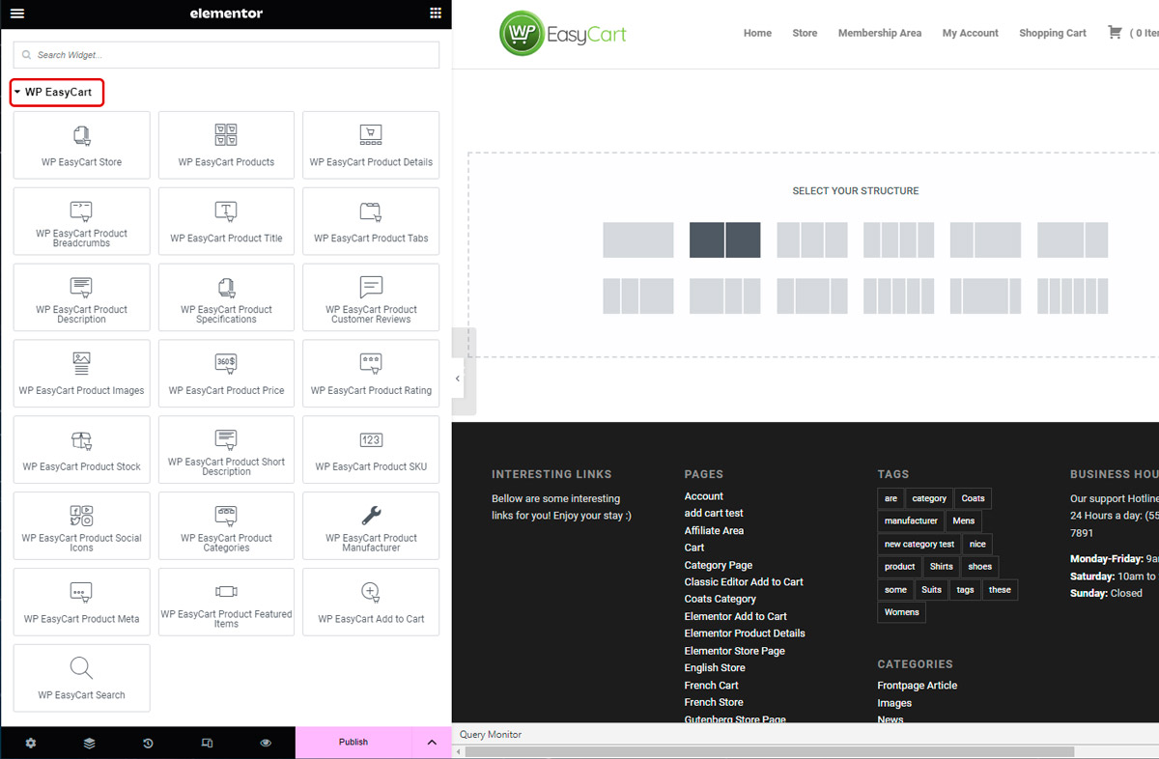Screen dimensions: 1159x759
Task: Open the History icon in bottom bar
Action: [148, 743]
